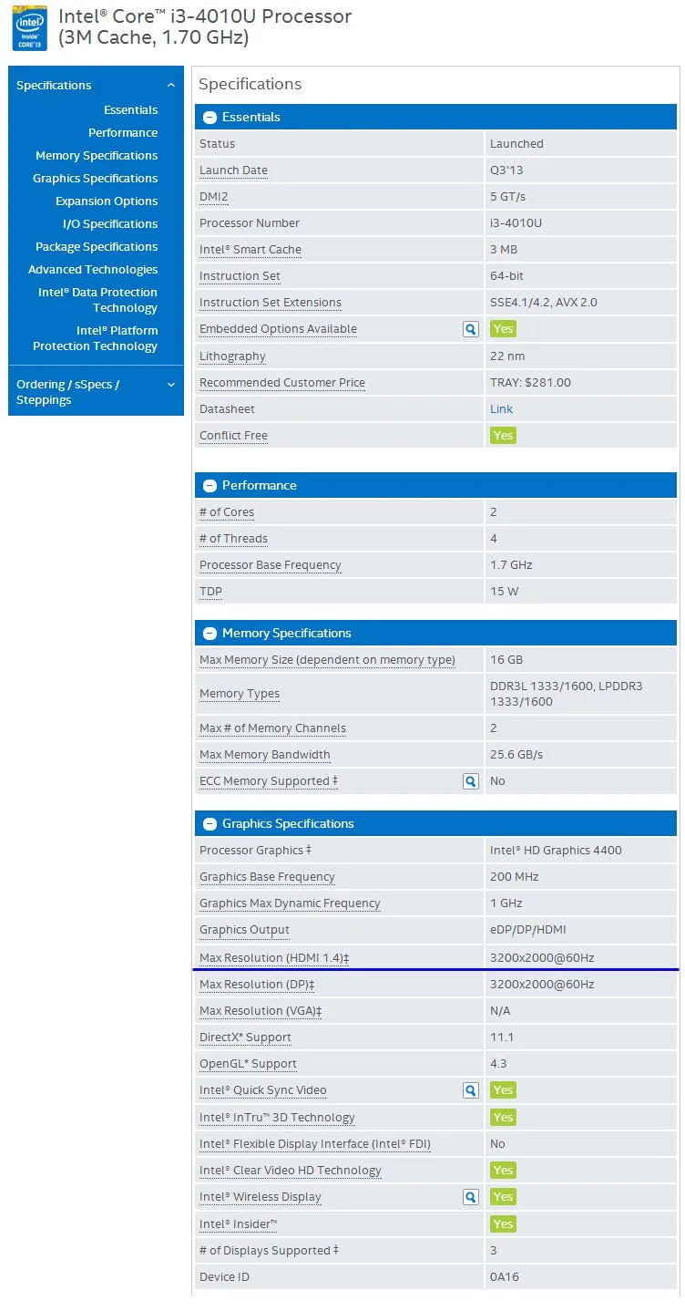
Task: Click the Intel Insider label
Action: (x=239, y=1224)
